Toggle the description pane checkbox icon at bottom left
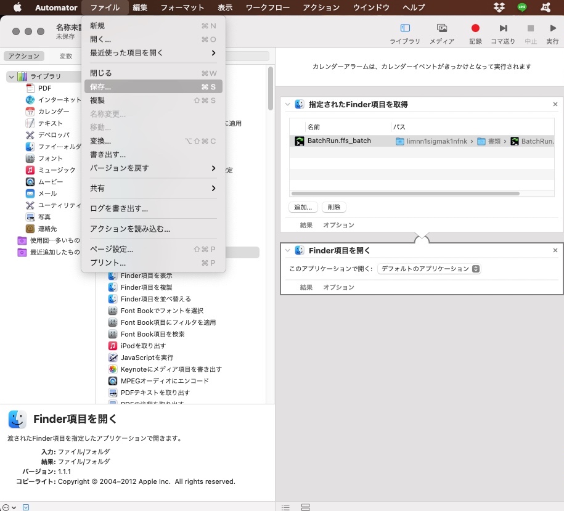 click(26, 507)
